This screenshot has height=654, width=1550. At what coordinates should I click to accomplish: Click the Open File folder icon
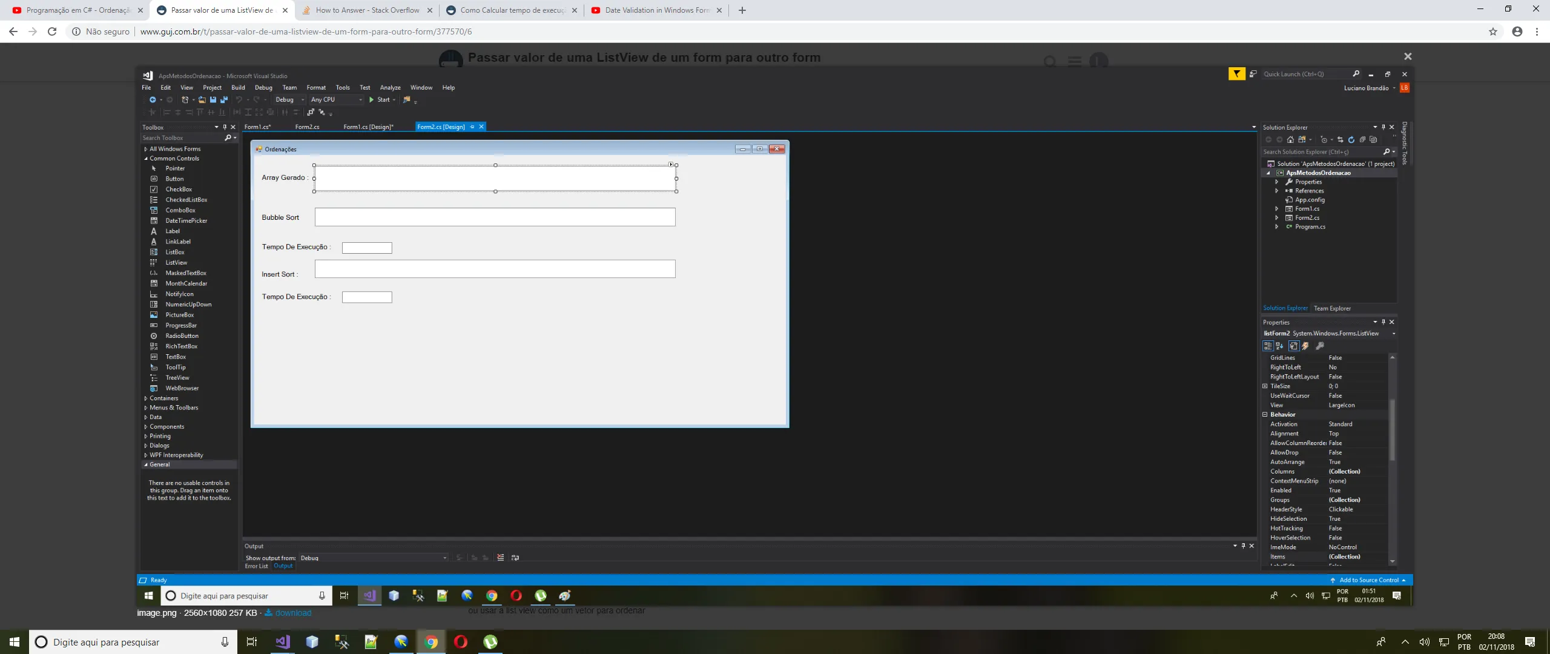pyautogui.click(x=202, y=100)
